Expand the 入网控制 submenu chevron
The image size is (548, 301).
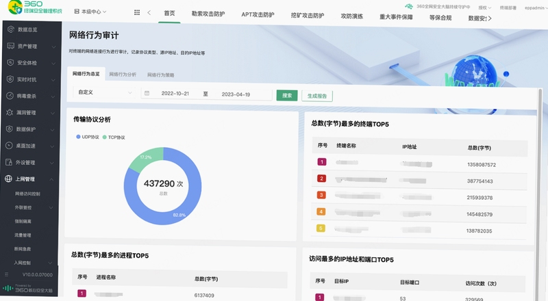pos(50,263)
